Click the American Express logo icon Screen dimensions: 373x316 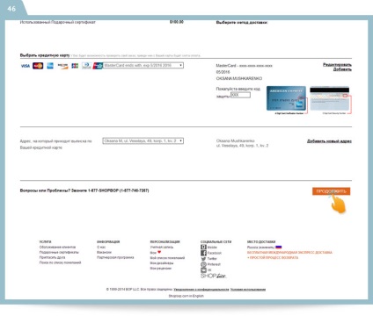[50, 66]
